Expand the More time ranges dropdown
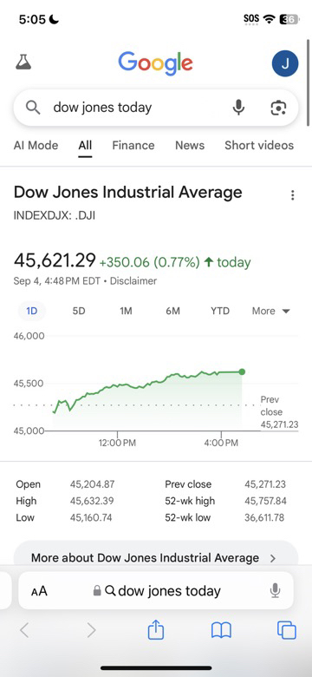312x677 pixels. point(271,311)
